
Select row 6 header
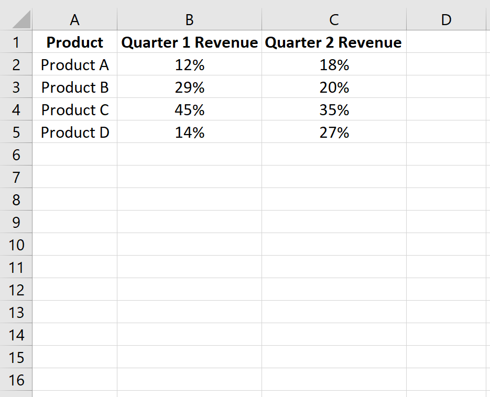tap(16, 154)
